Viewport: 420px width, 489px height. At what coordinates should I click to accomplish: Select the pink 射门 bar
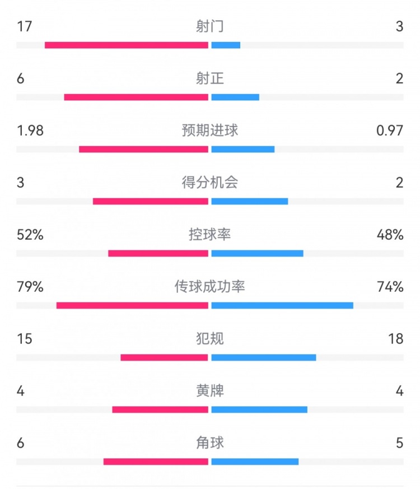click(x=127, y=45)
